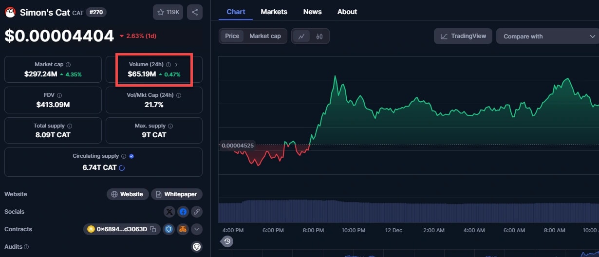This screenshot has width=599, height=257.
Task: Switch chart to Market cap view
Action: point(265,36)
